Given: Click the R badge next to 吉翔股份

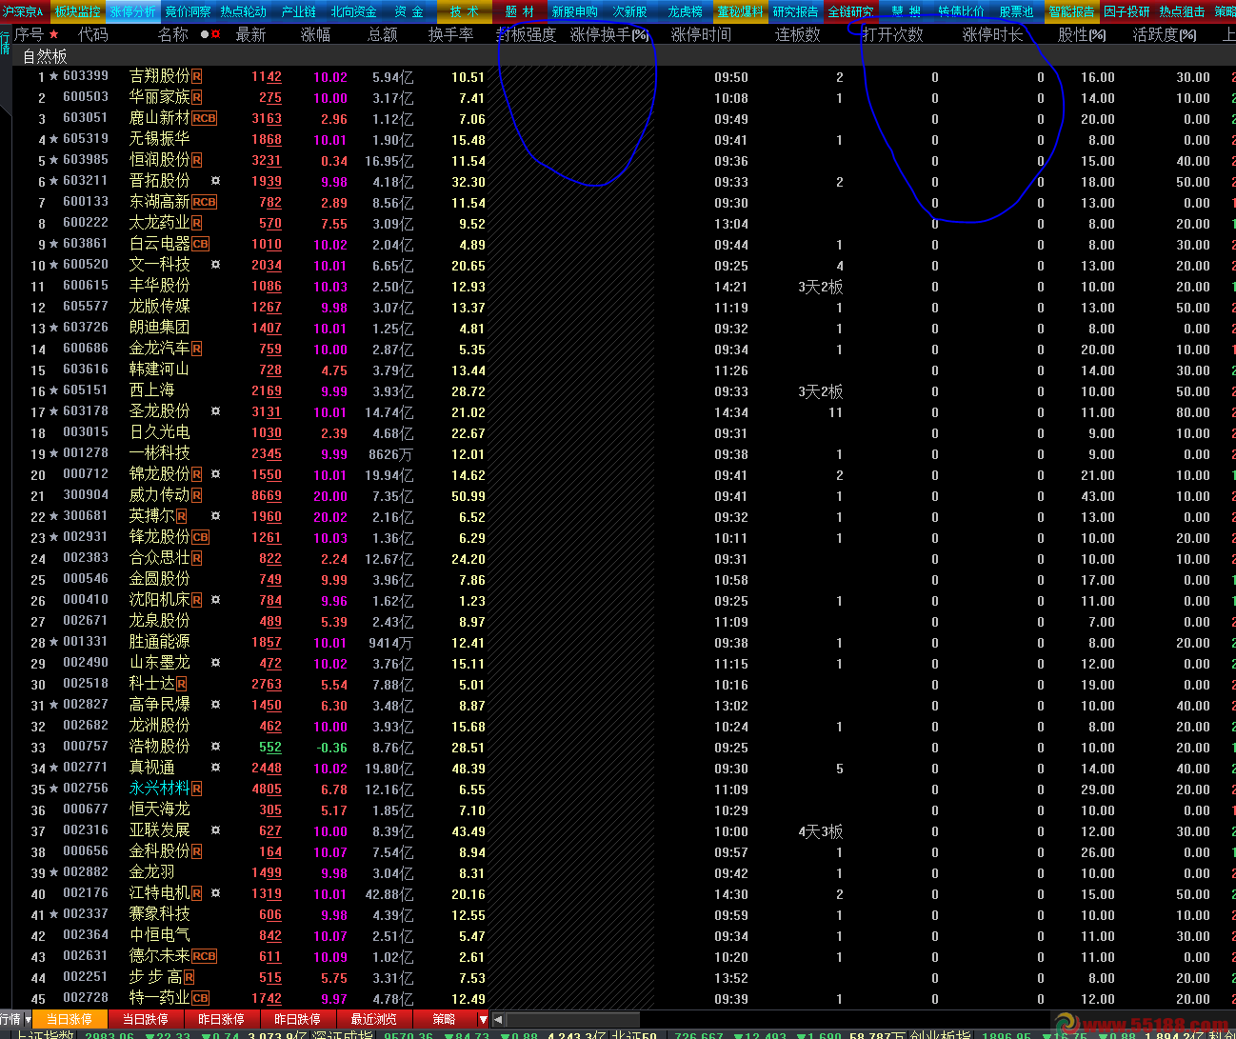Looking at the screenshot, I should coord(197,76).
